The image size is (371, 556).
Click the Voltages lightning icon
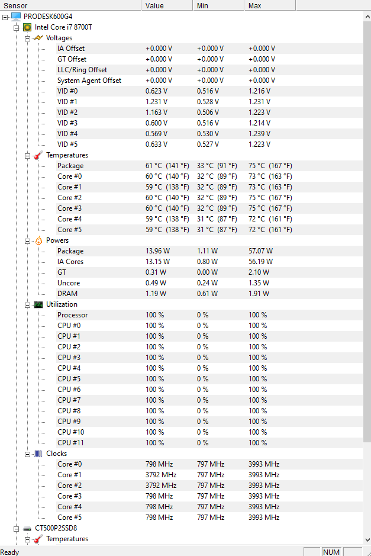(x=38, y=38)
